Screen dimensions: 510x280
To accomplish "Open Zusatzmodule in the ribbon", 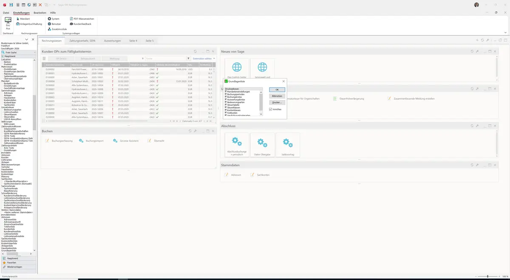I will [57, 29].
